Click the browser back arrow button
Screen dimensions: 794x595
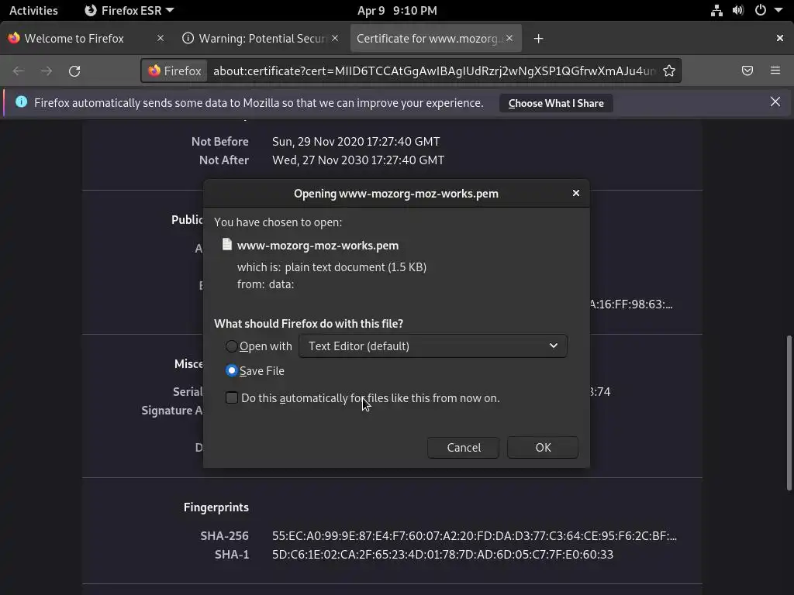[19, 71]
